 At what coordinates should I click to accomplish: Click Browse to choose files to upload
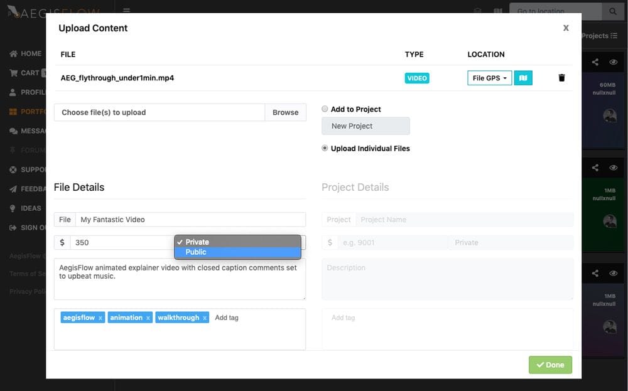point(285,112)
